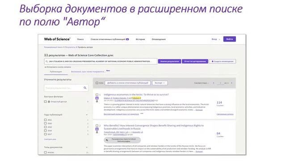Check the 2021 publication year filter
286x161 pixels.
(46, 120)
